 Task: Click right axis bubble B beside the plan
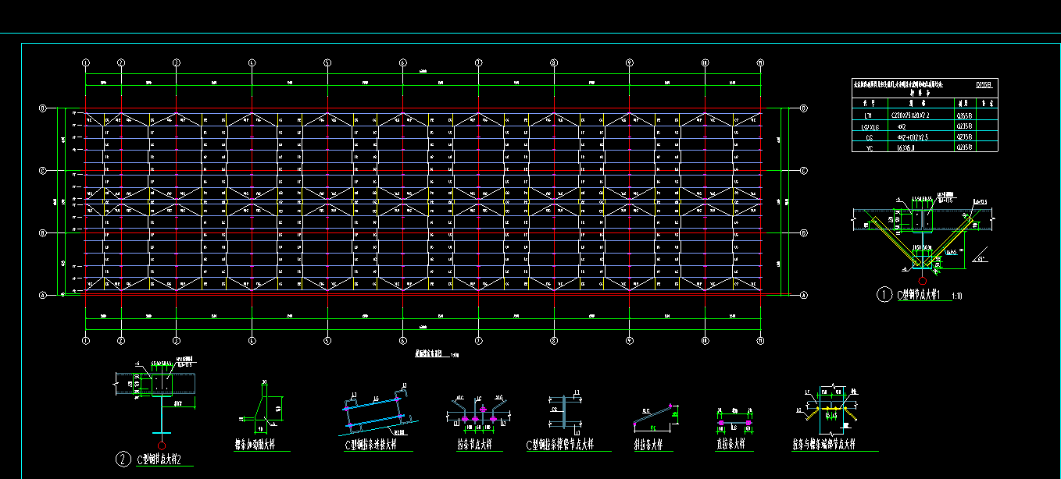pos(804,232)
